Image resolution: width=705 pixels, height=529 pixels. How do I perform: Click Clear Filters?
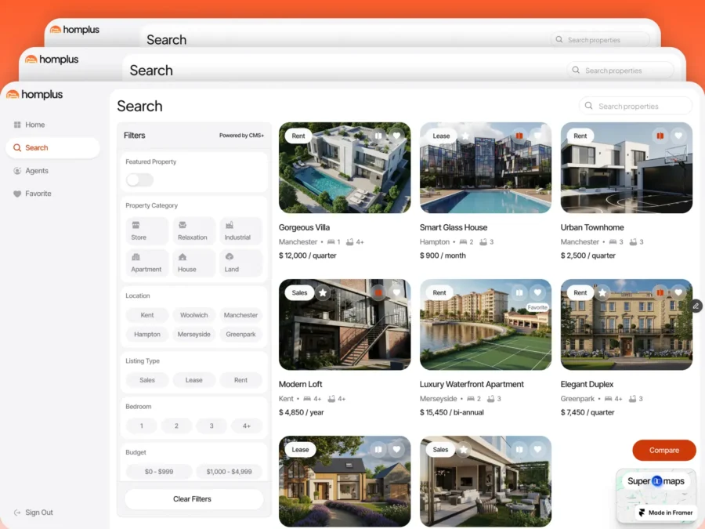click(x=192, y=498)
